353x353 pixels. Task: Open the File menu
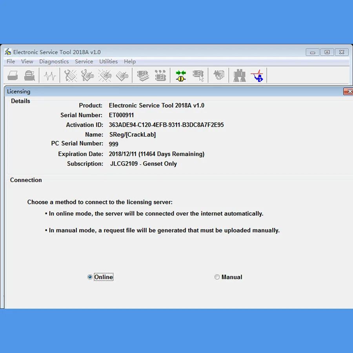(11, 62)
